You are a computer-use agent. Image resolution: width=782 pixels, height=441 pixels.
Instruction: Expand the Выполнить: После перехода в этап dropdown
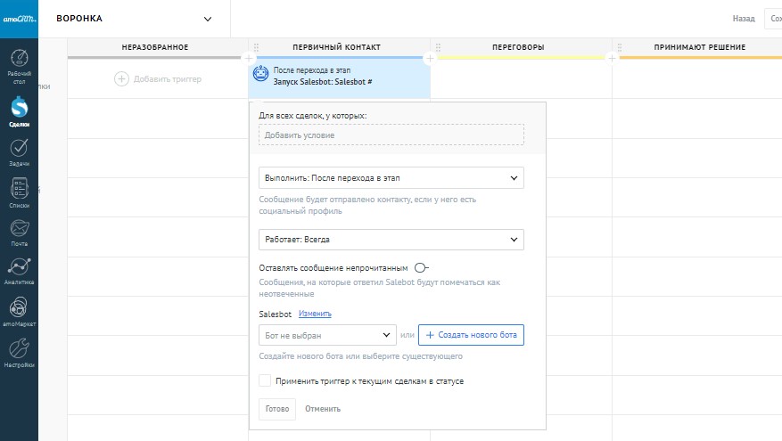(x=391, y=178)
